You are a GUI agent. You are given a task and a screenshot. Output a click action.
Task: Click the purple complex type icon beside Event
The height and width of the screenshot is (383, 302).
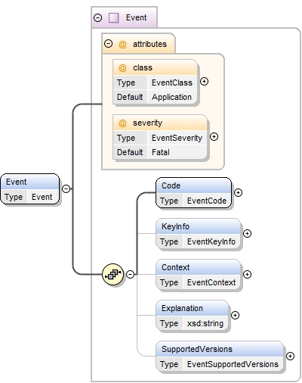pyautogui.click(x=113, y=17)
